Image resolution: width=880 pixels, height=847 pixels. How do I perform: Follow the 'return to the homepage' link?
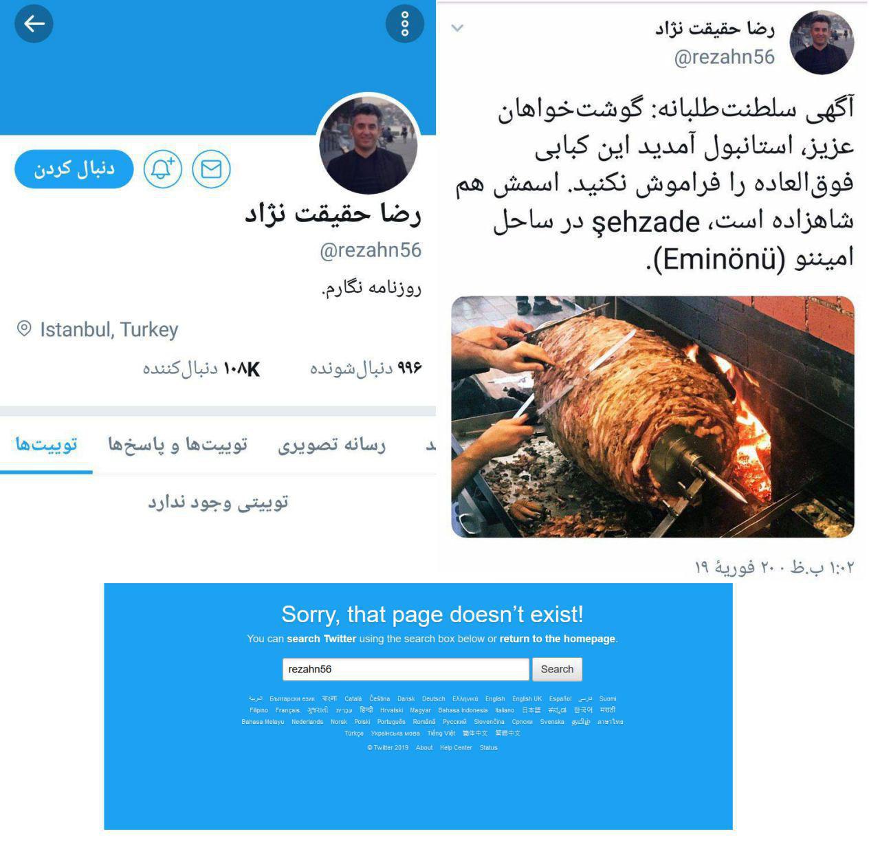click(x=557, y=639)
